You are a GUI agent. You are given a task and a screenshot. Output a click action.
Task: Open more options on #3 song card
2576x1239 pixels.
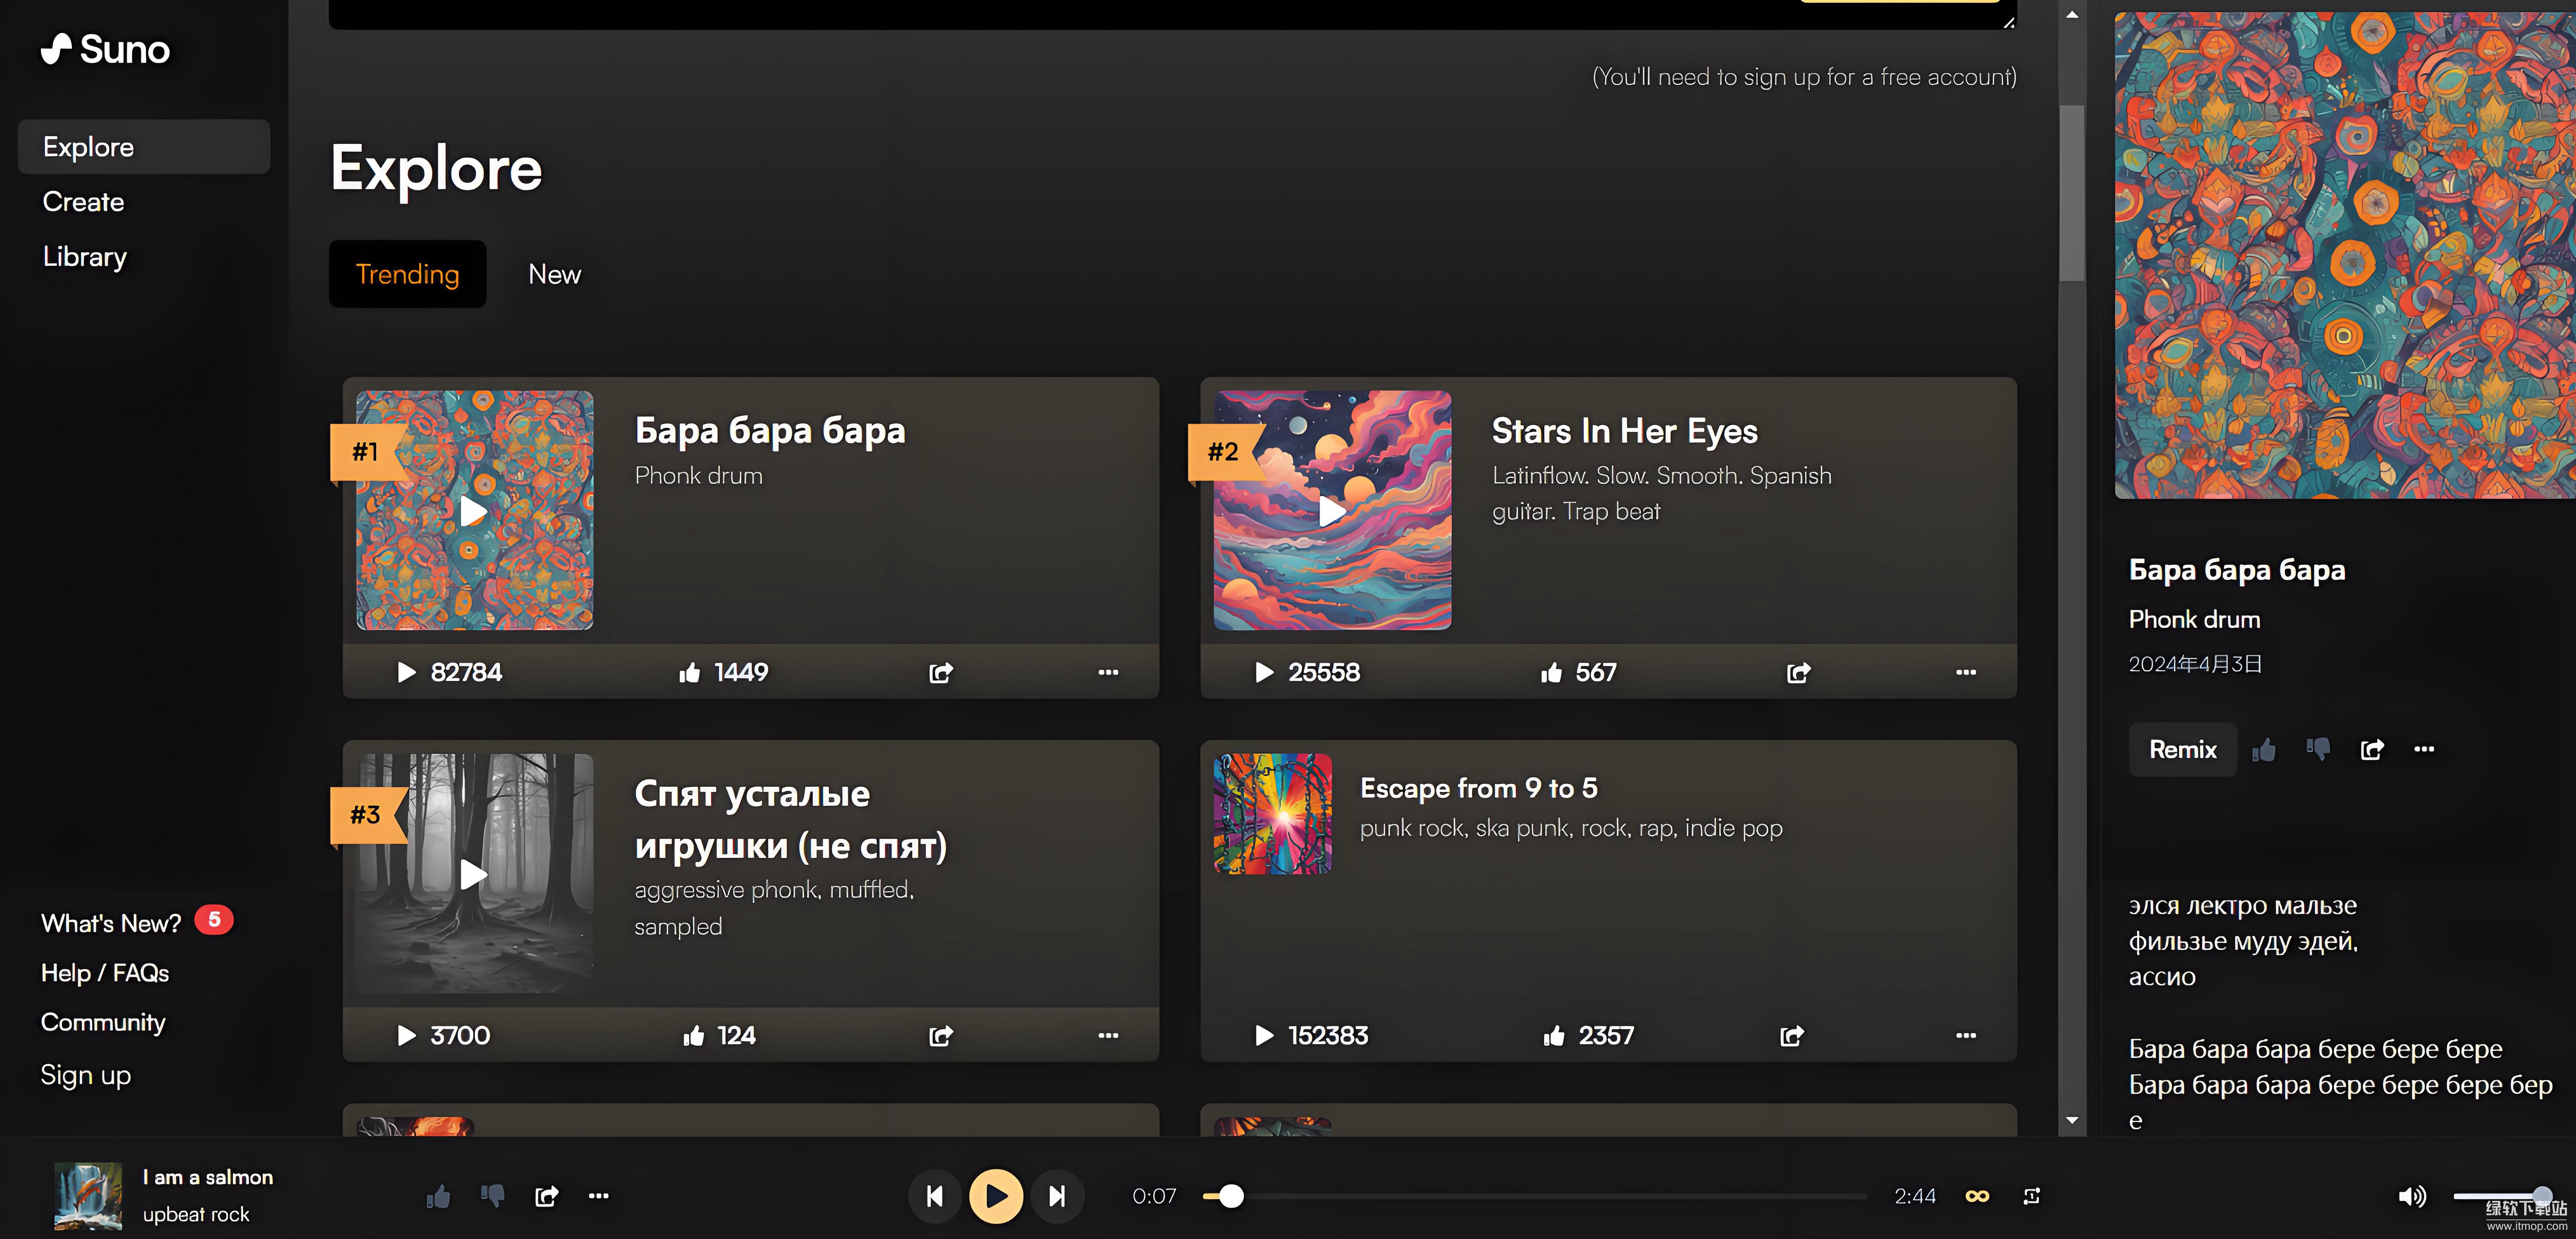[1107, 1036]
